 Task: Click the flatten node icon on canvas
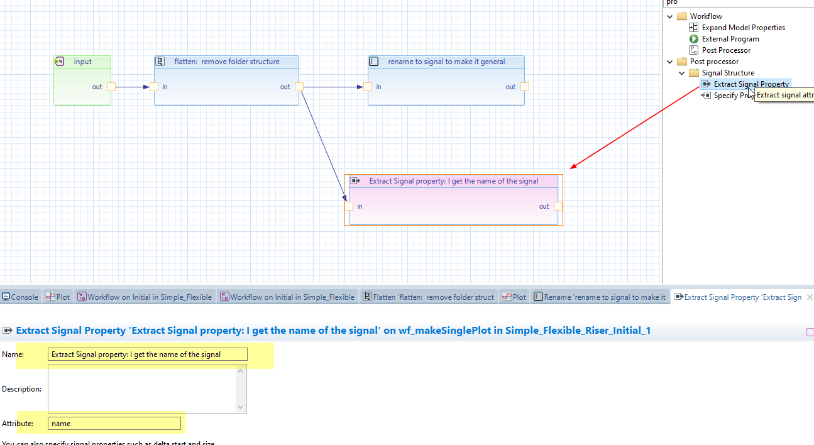coord(160,62)
